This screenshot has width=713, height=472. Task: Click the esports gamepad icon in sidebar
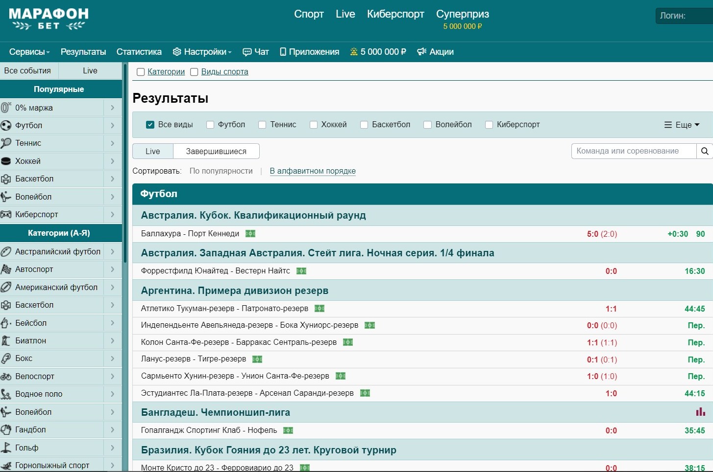[6, 214]
